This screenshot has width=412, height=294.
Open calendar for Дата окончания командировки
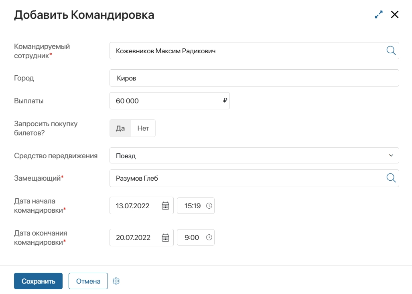coord(165,238)
